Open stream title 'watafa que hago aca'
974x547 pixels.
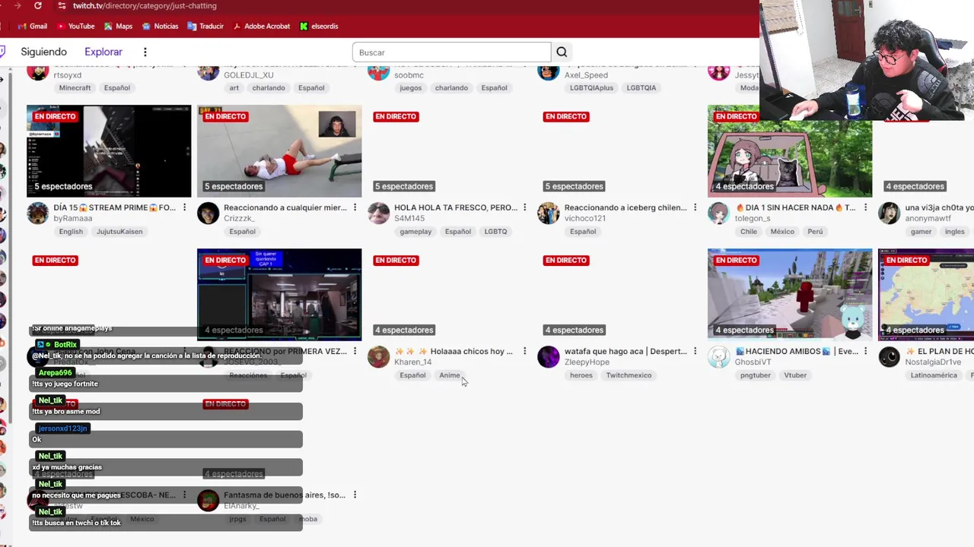625,351
